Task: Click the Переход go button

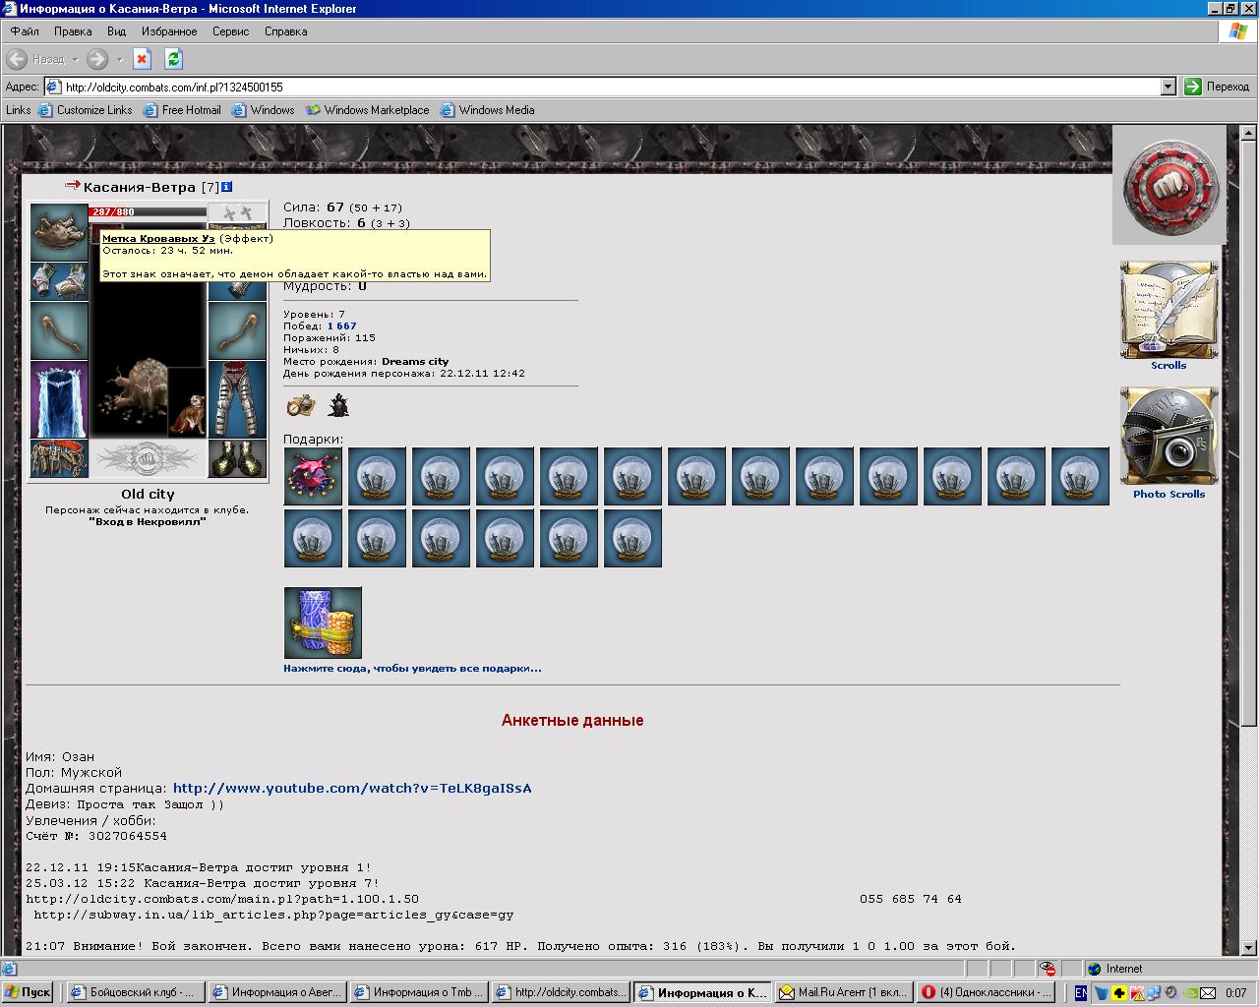Action: click(1218, 87)
